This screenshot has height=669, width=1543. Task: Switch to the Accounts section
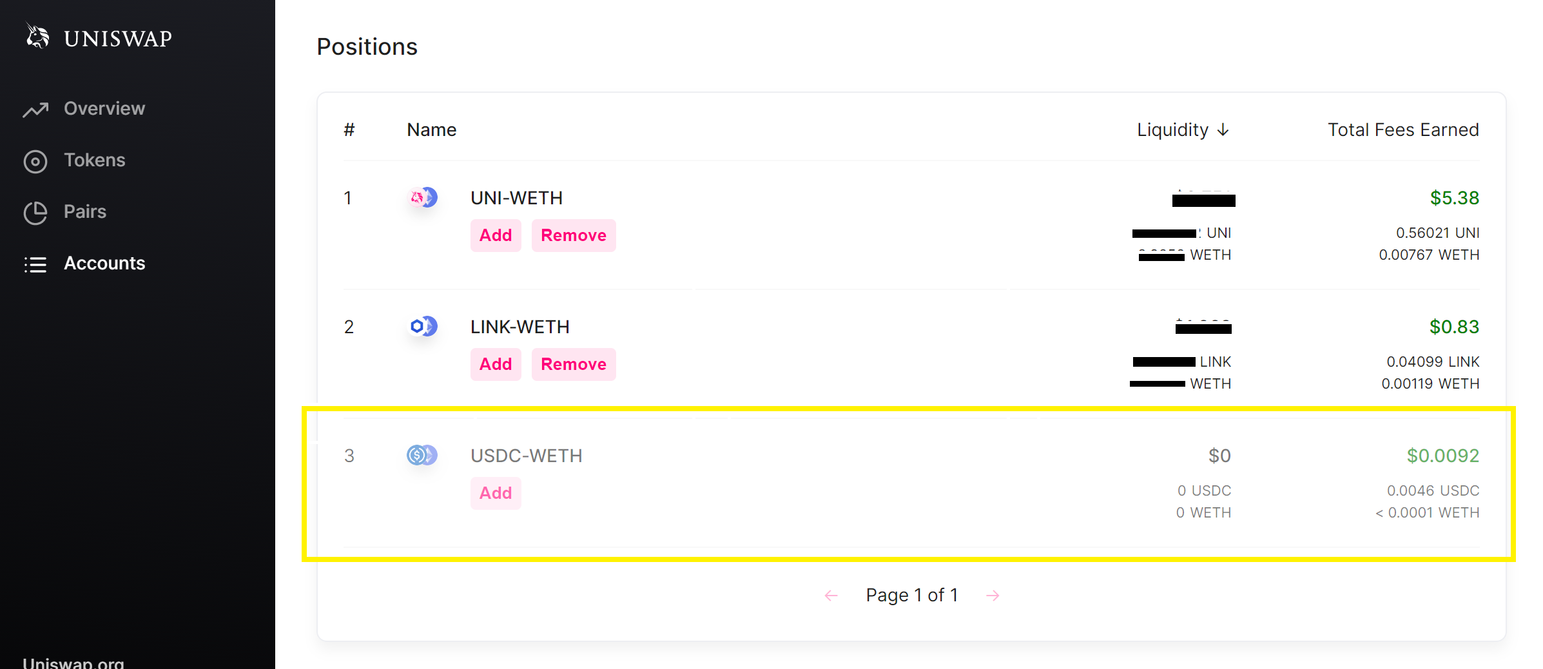coord(104,263)
